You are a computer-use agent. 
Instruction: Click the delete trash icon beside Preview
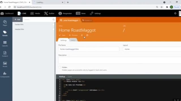[x=82, y=35]
